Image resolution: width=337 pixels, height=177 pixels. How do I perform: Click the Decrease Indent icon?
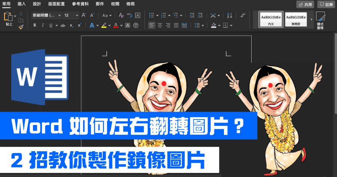[192, 15]
